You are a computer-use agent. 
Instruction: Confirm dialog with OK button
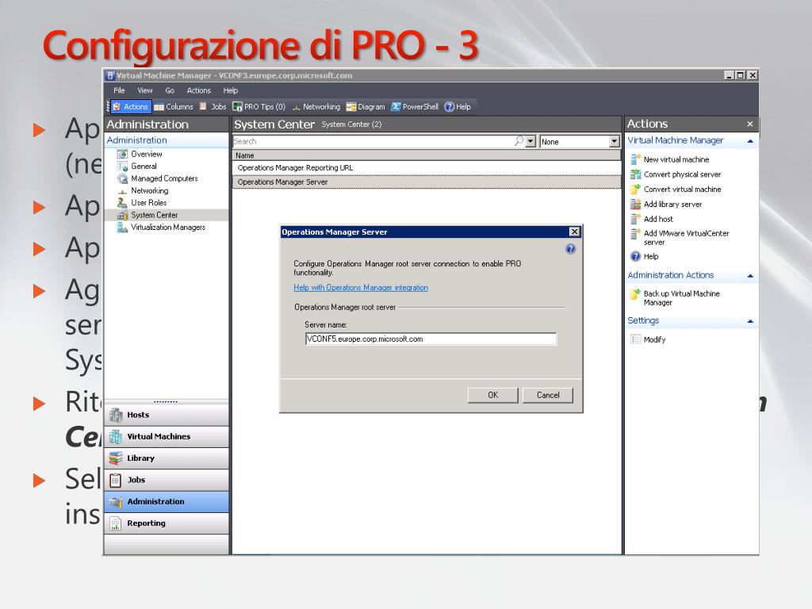coord(493,395)
